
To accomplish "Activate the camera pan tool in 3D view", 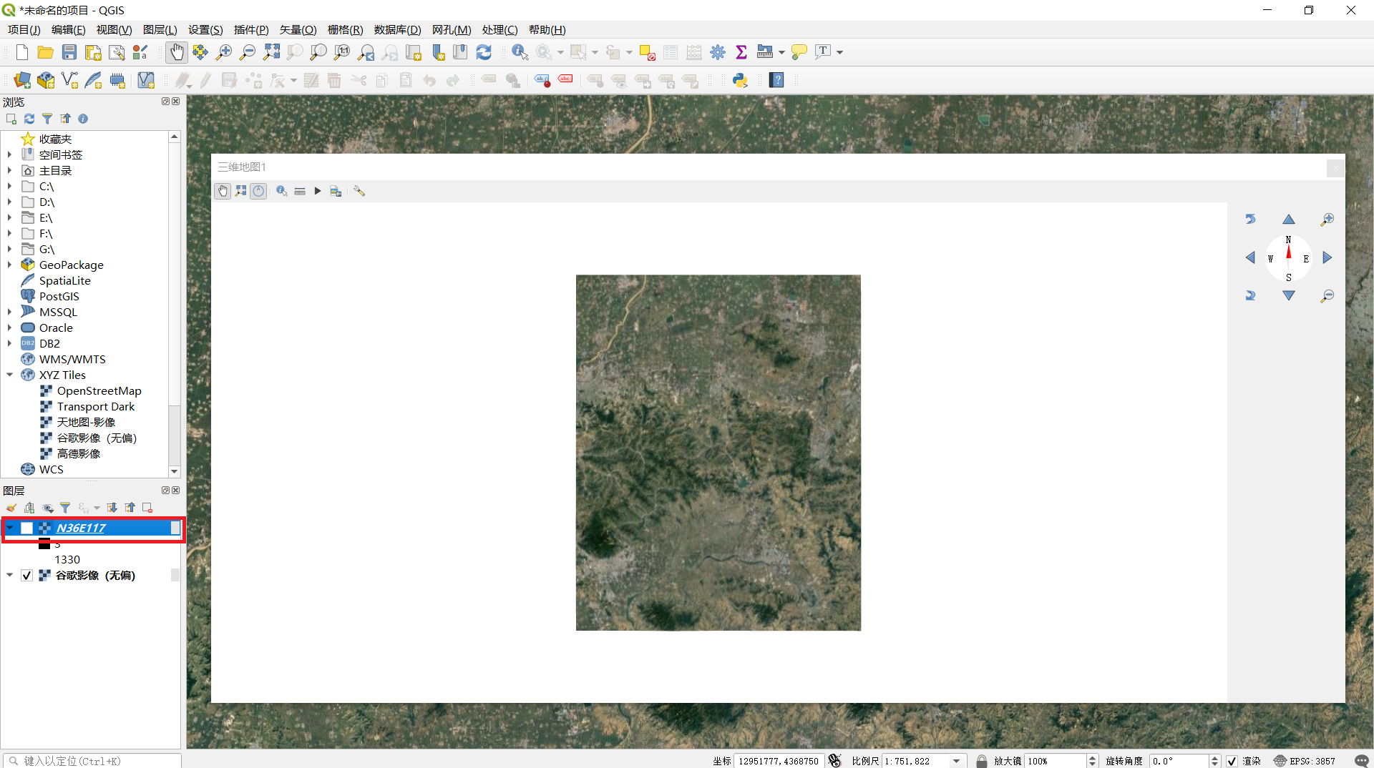I will coord(223,191).
